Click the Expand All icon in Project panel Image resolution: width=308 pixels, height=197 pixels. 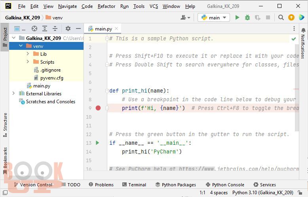45,28
